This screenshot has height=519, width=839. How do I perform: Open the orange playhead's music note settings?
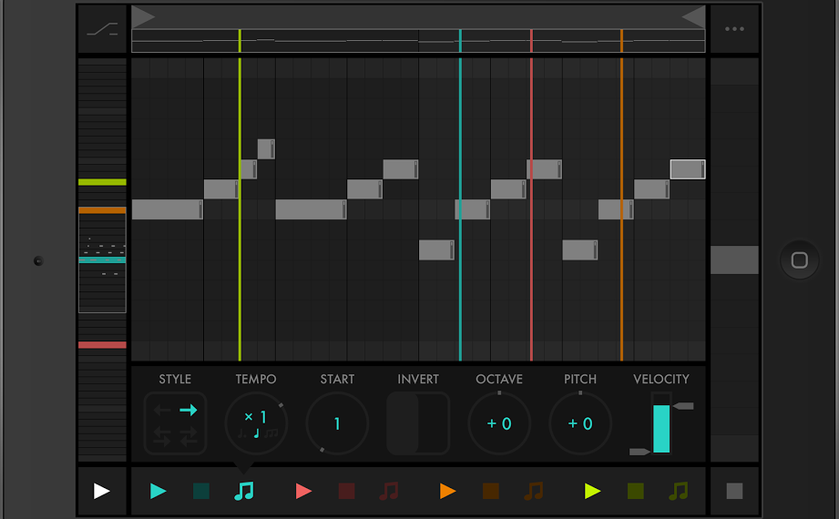(x=534, y=492)
